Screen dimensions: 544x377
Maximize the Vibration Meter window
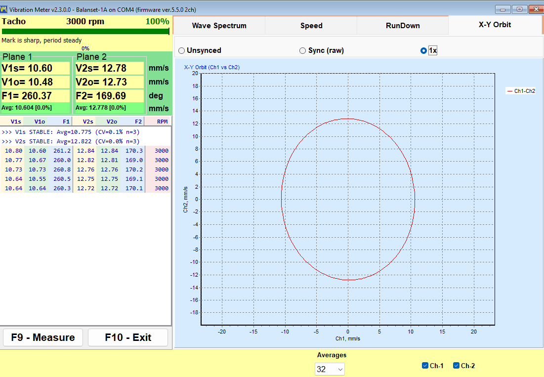519,9
